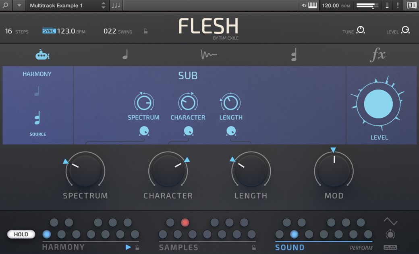Select the chord SOURCE icon

coord(37,118)
